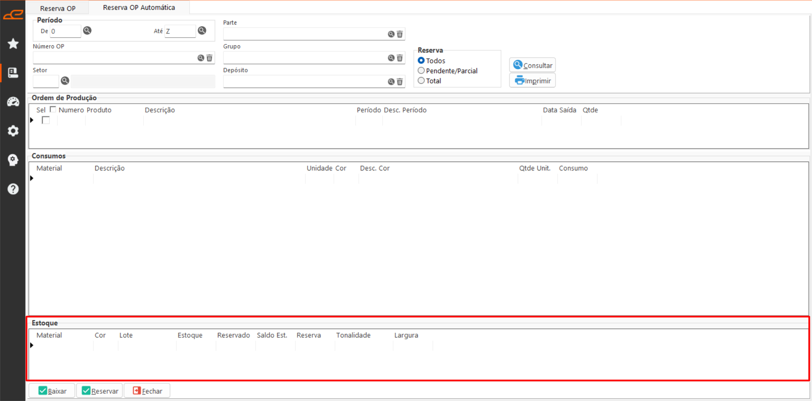Image resolution: width=812 pixels, height=401 pixels.
Task: Click the favorites star sidebar icon
Action: click(13, 44)
